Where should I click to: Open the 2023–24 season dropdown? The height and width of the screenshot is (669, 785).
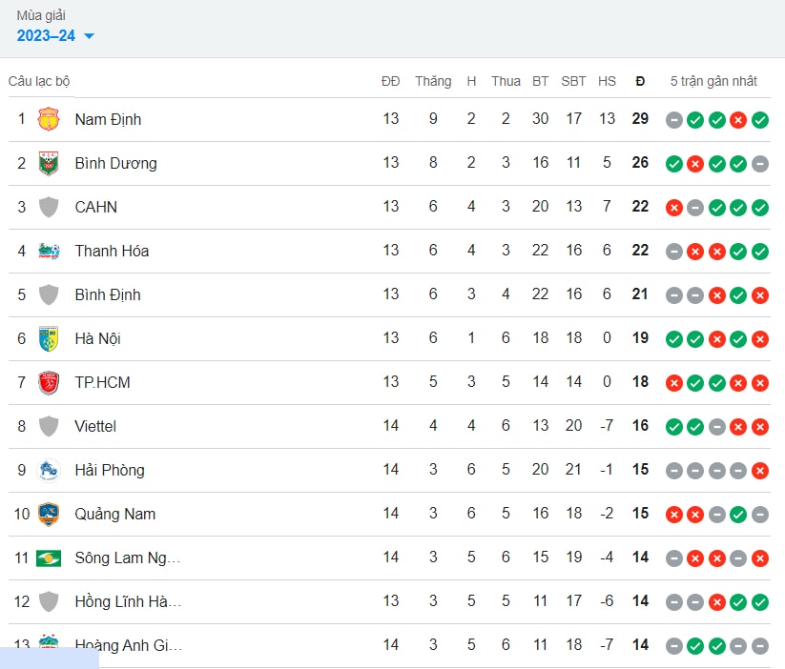coord(55,35)
